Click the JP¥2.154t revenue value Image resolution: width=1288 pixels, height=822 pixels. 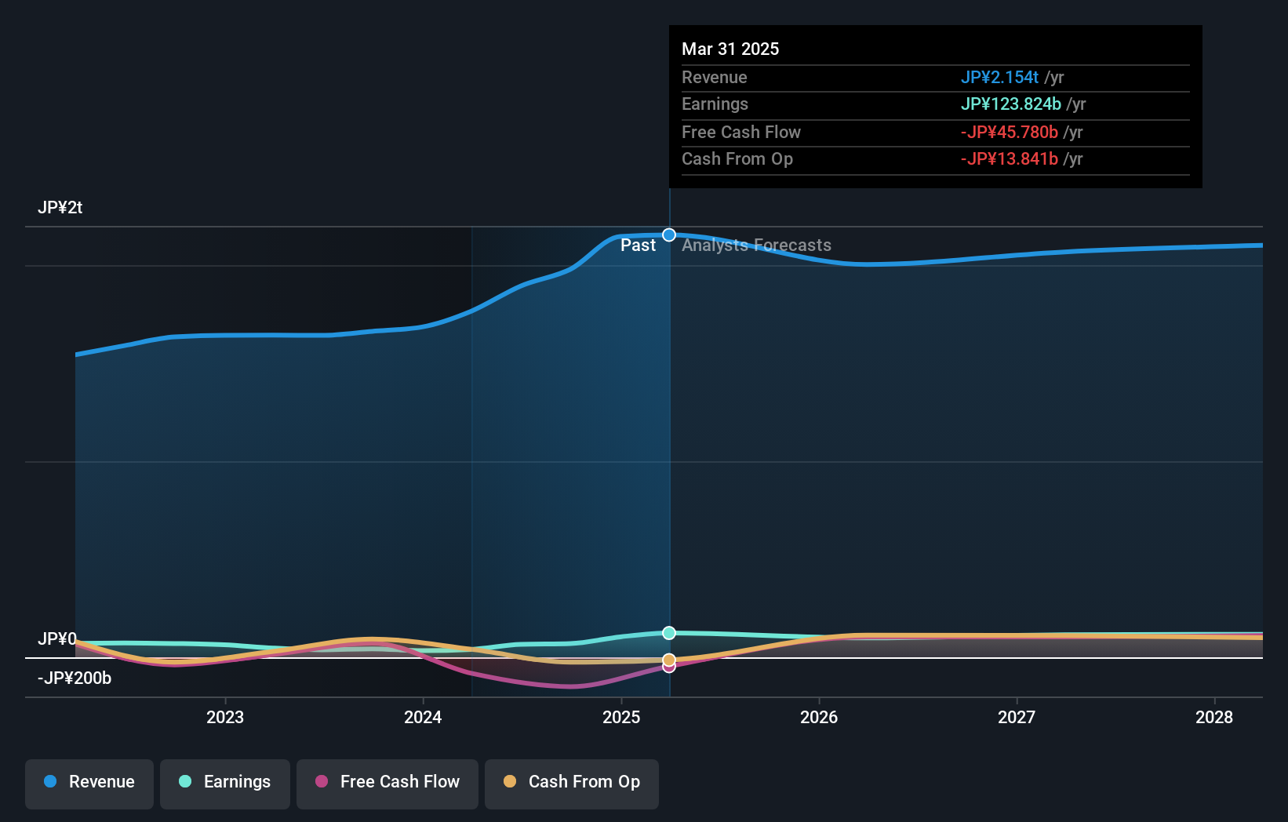tap(999, 78)
